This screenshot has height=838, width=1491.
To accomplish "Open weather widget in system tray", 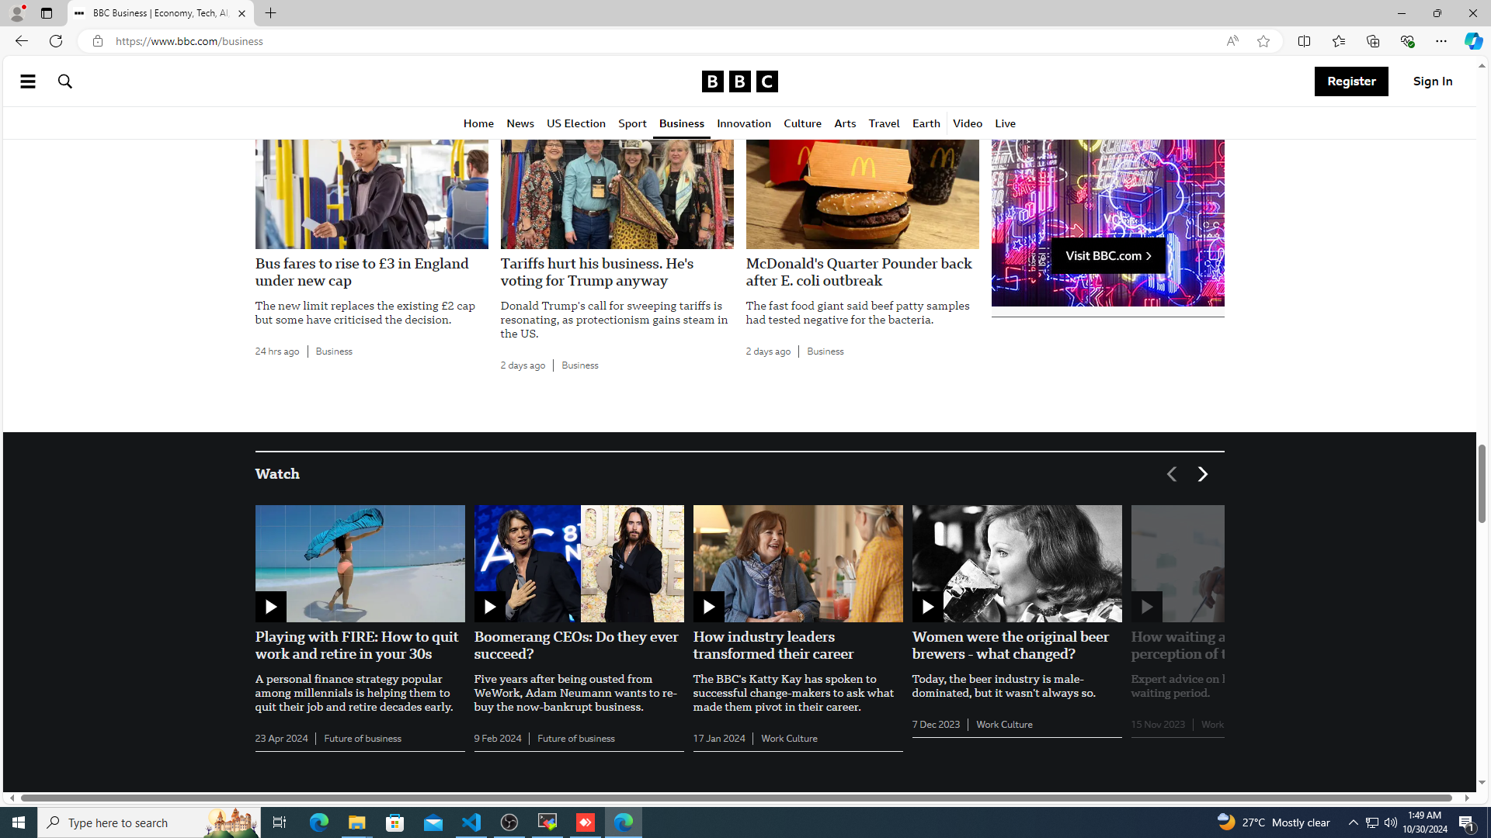I will (1274, 822).
